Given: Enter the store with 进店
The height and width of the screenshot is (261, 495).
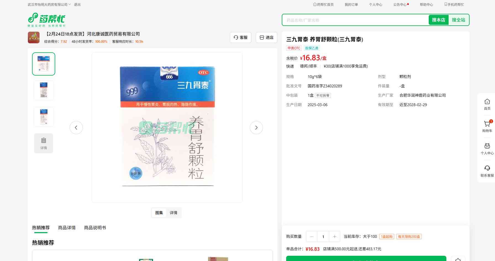Looking at the screenshot, I should coord(266,37).
